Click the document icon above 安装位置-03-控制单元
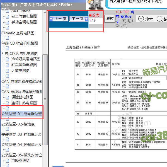The image size is (167, 167). point(7,129)
